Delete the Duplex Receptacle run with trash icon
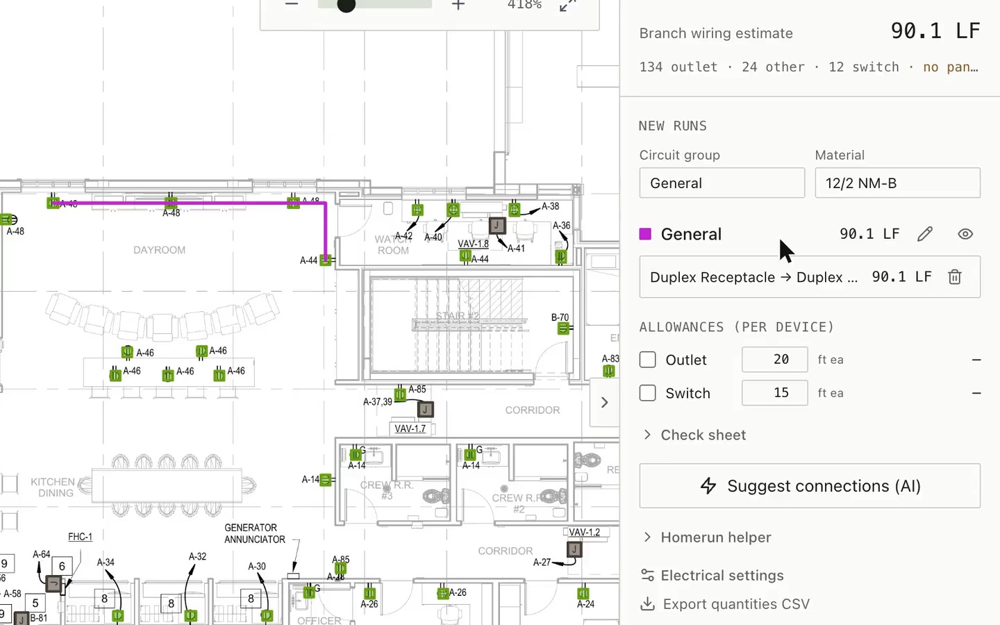 click(955, 277)
